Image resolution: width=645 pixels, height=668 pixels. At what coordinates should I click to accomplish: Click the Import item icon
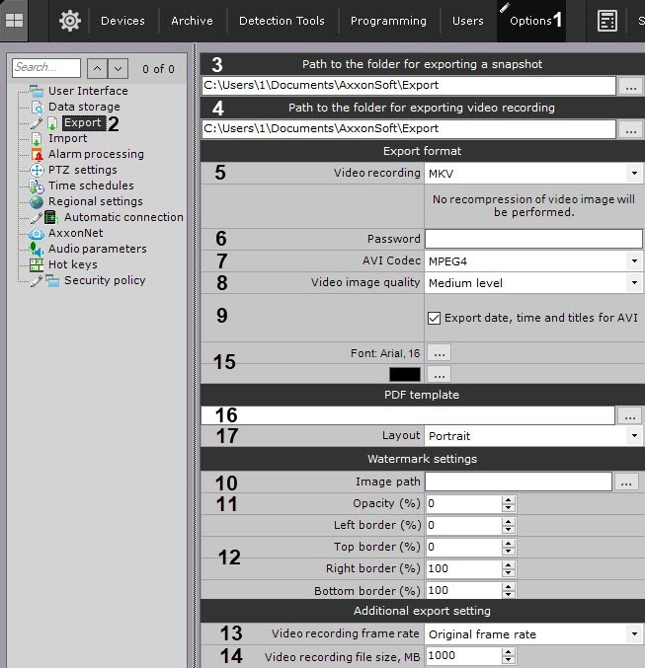(37, 138)
